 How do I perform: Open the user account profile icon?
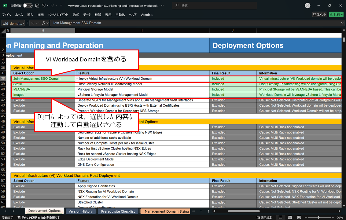point(307,5)
